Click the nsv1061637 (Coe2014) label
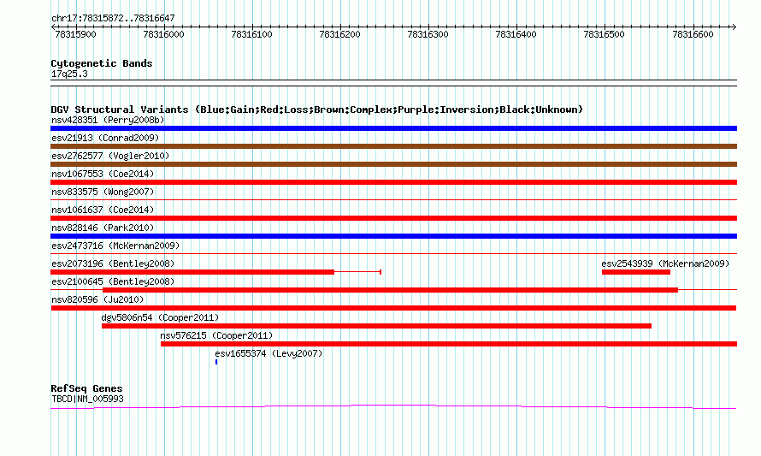The height and width of the screenshot is (456, 761). (x=103, y=210)
